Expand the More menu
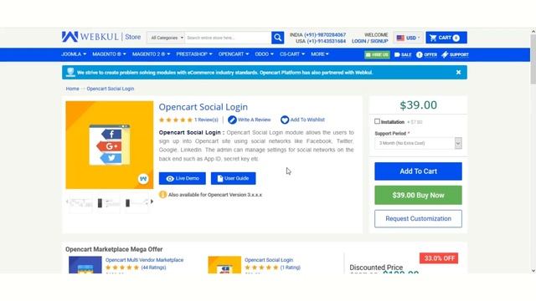 [320, 54]
